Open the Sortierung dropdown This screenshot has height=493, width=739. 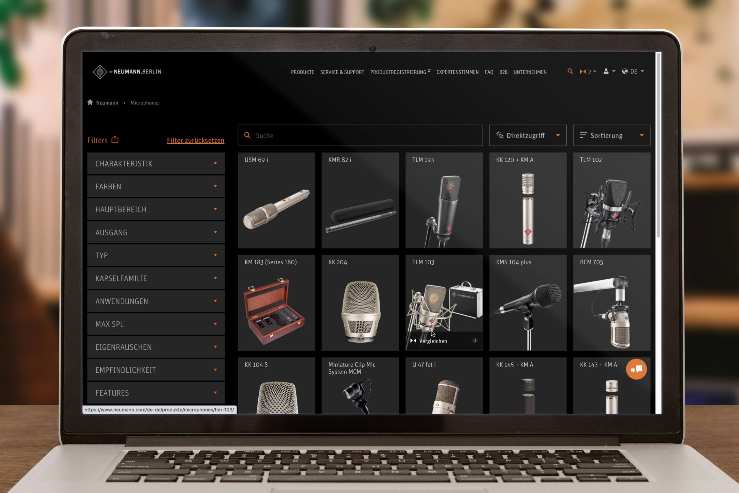(611, 135)
